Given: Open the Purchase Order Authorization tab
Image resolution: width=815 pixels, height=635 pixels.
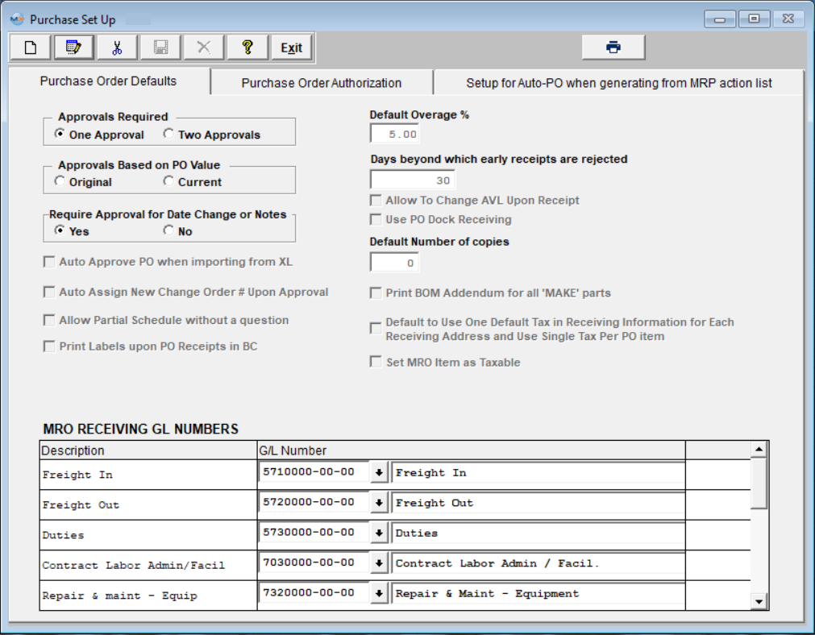Looking at the screenshot, I should pos(321,83).
